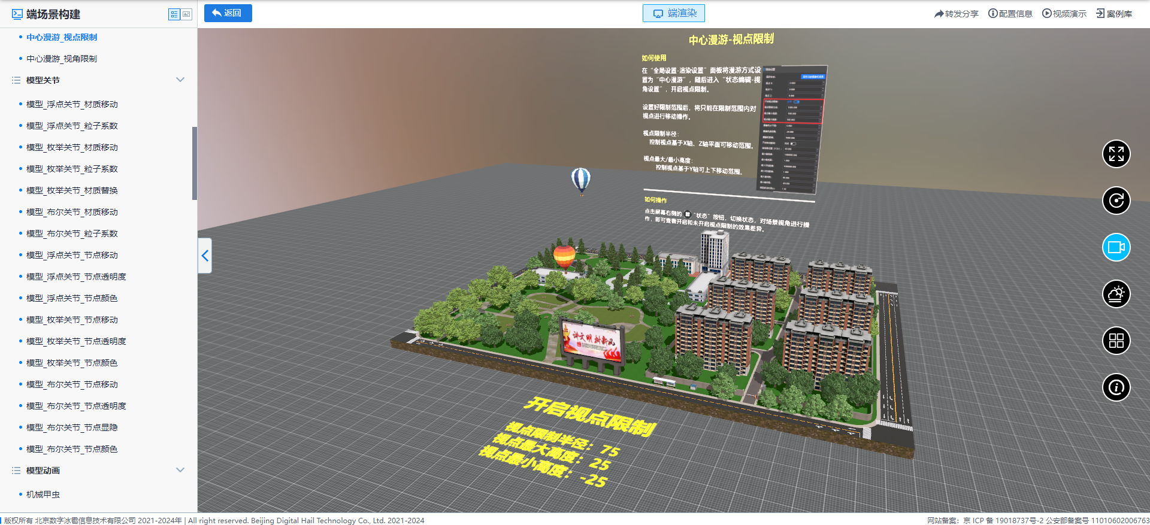1150x525 pixels.
Task: Click the blue camera view state icon
Action: (1116, 247)
